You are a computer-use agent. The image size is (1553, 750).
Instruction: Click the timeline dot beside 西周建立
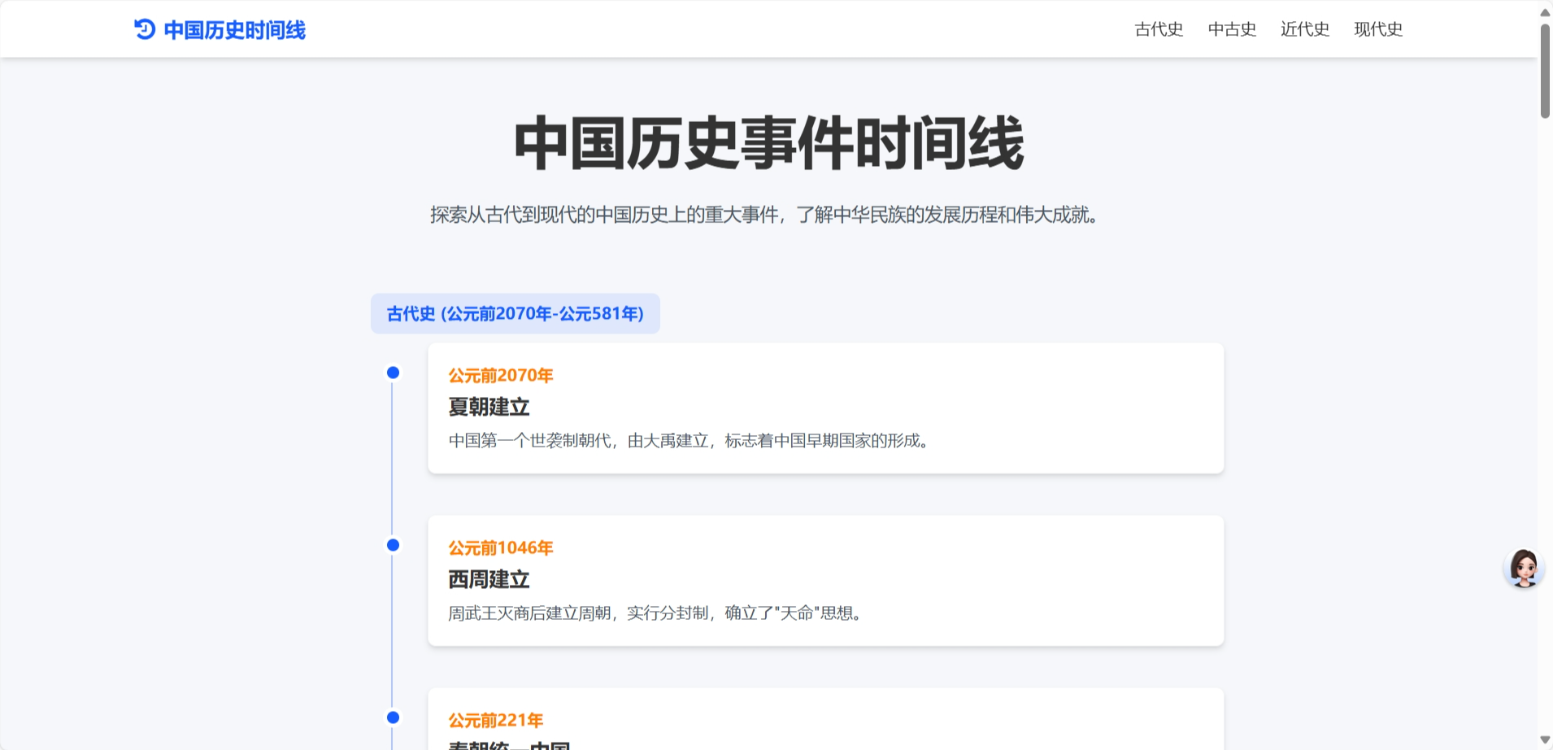tap(394, 545)
